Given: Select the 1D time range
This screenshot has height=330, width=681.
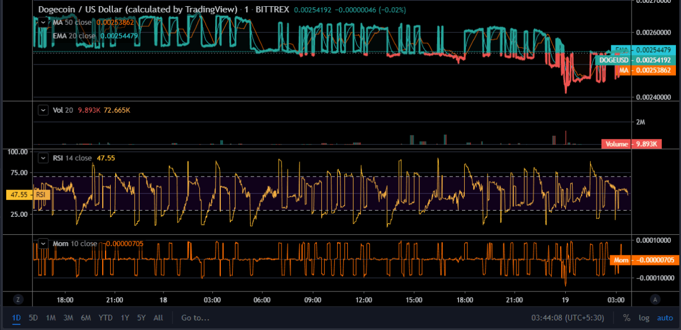Looking at the screenshot, I should point(17,318).
